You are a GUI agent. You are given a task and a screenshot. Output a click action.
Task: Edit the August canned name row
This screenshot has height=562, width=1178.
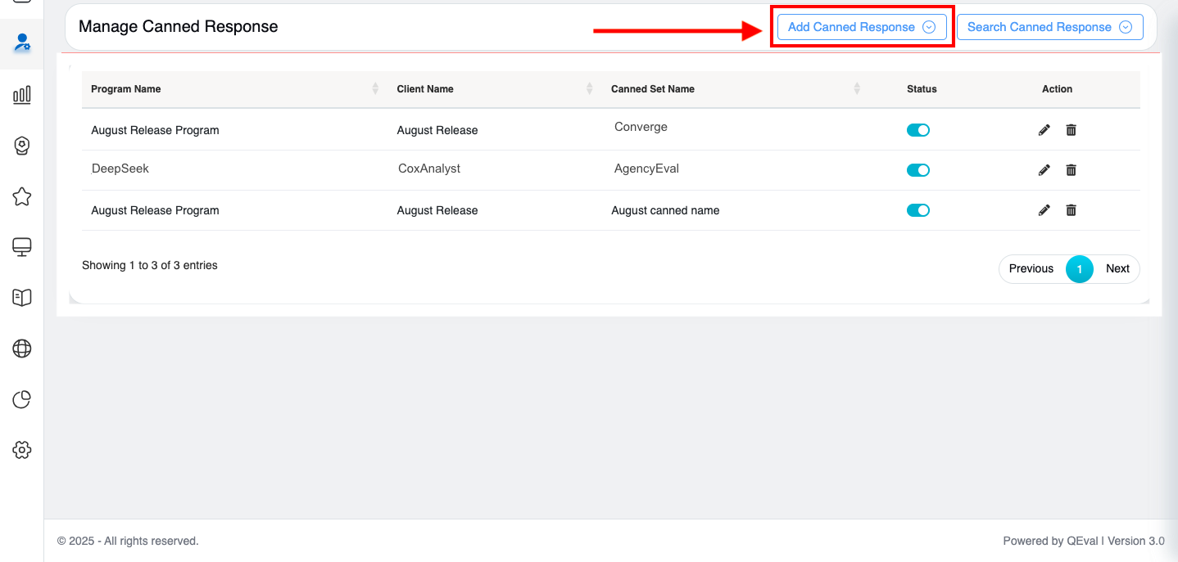pyautogui.click(x=1044, y=210)
